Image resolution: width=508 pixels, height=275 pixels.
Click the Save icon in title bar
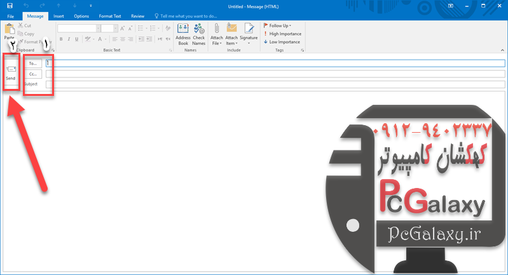[x=10, y=6]
